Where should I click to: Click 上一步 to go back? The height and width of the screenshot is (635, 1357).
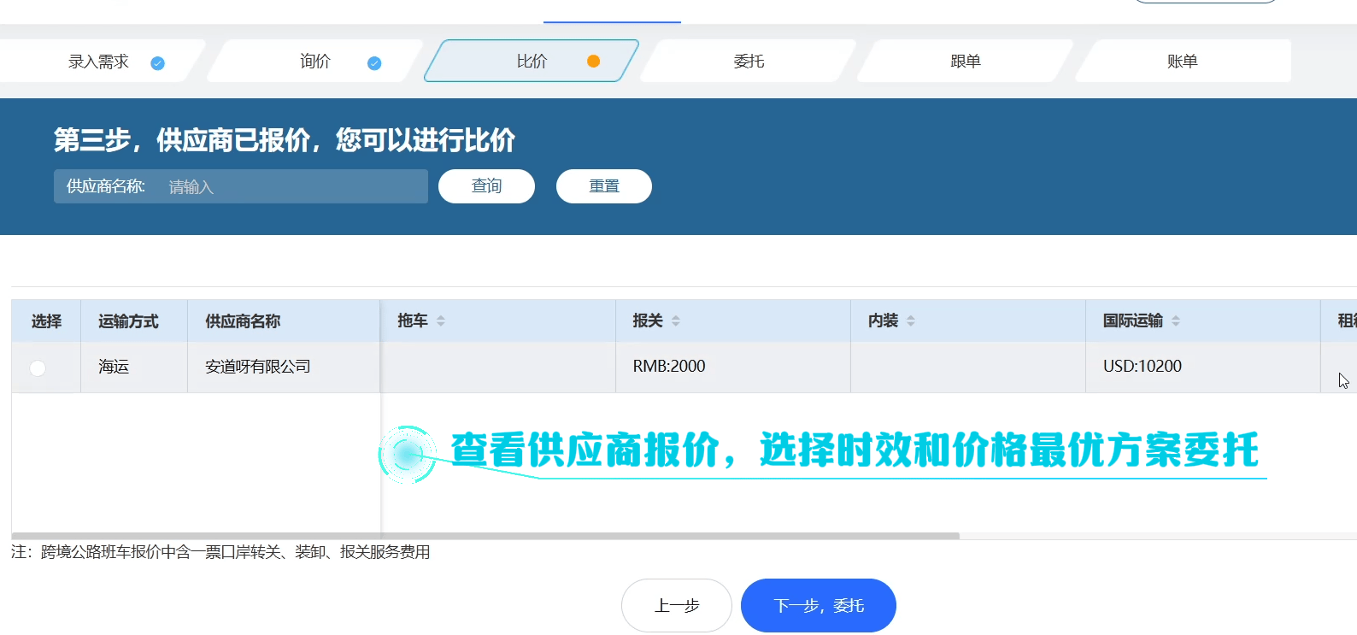(677, 606)
